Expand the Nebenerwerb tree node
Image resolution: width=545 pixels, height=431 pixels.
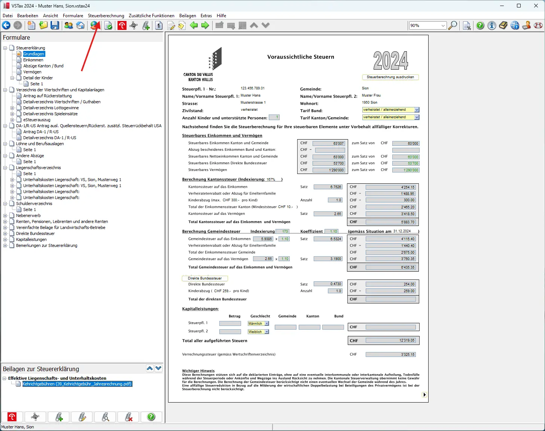[5, 215]
